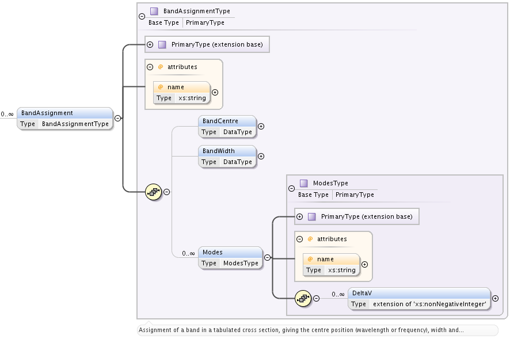Expand PrimaryType extension base under BandAssignmentType
This screenshot has width=510, height=339.
point(150,44)
